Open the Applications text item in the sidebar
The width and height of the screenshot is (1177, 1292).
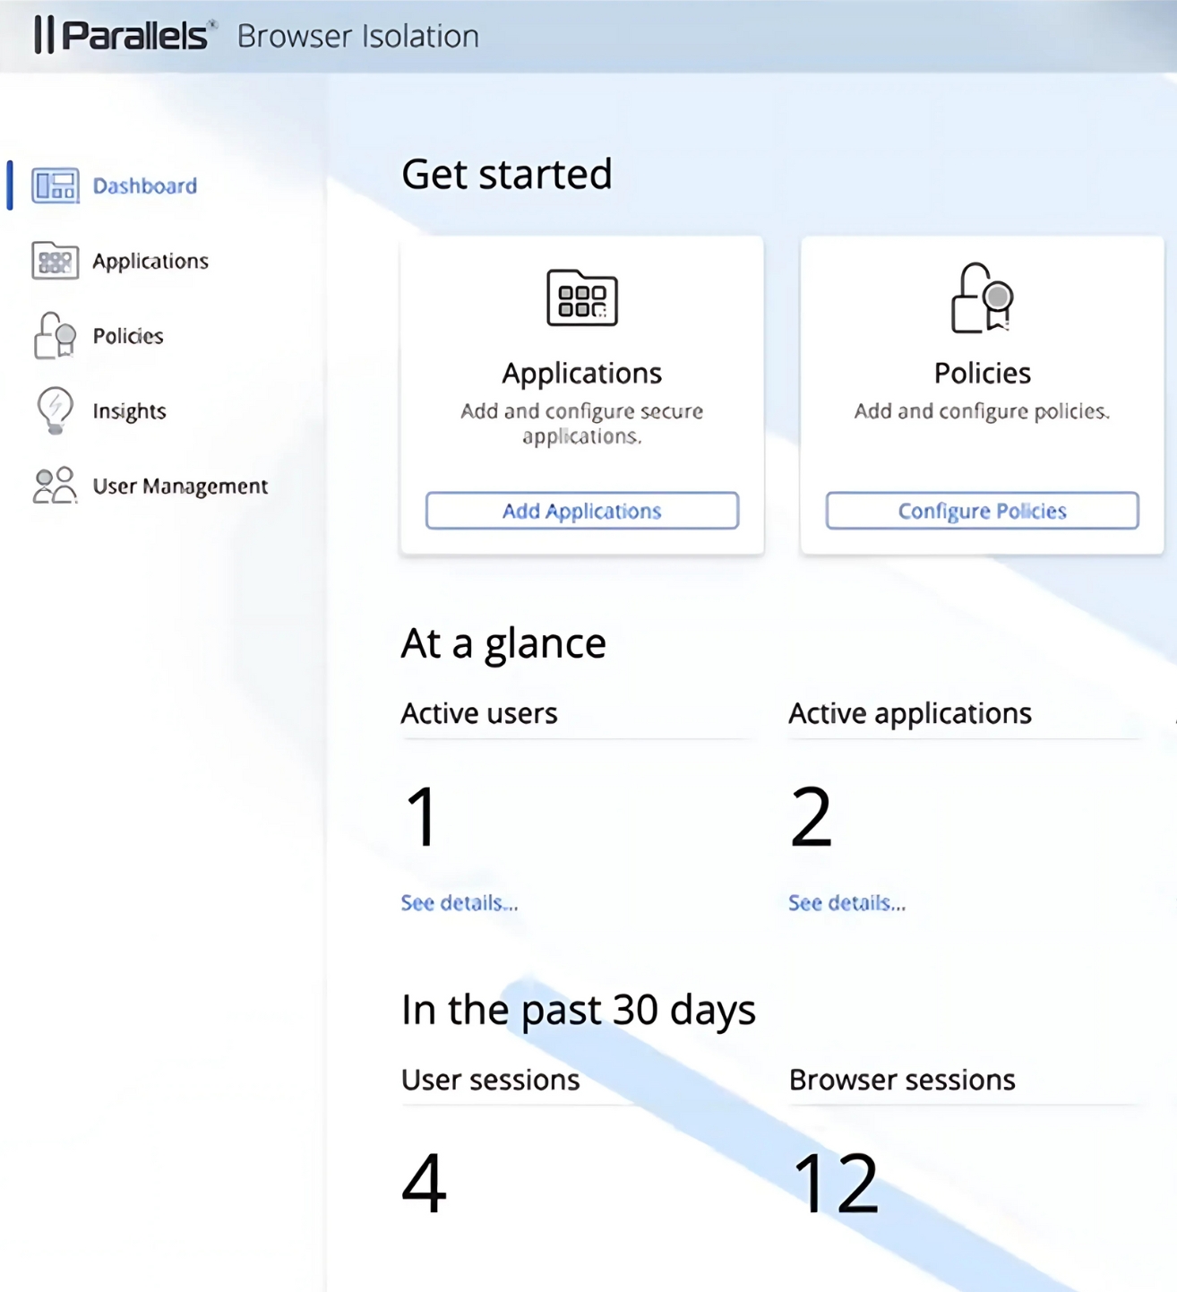coord(150,261)
